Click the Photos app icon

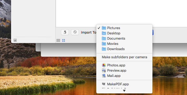[104, 65]
